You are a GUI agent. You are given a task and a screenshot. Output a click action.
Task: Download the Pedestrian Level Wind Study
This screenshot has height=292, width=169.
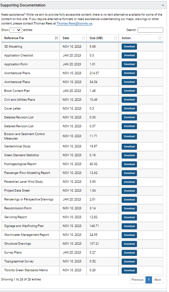coord(129,182)
